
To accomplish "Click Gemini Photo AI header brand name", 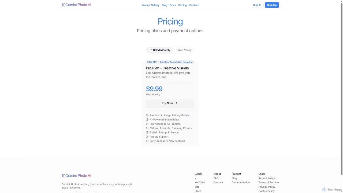I will click(78, 5).
